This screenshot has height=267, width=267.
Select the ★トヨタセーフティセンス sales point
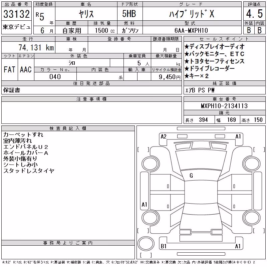(215, 61)
